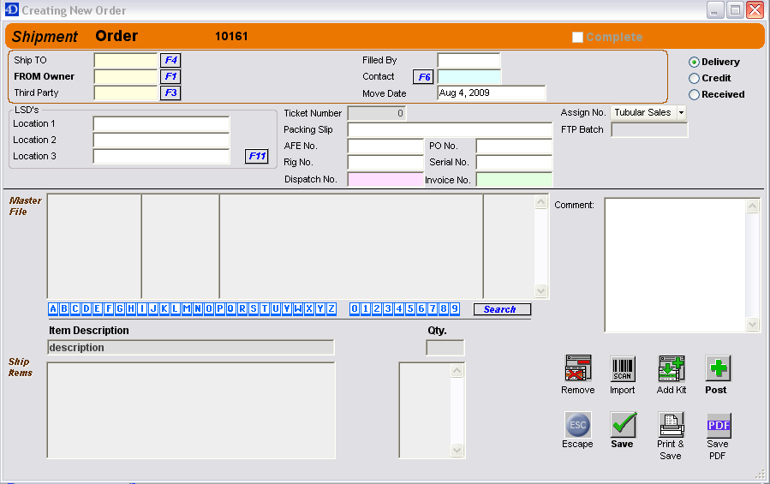Click the Ship Items list area
Viewport: 770px width, 484px height.
[191, 410]
